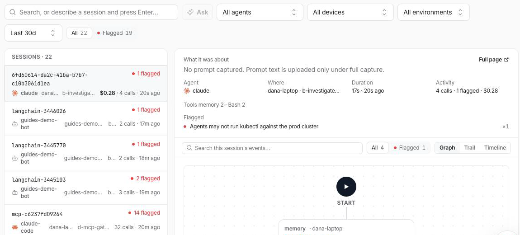Switch to the Timeline view tab
The image size is (520, 235).
pyautogui.click(x=495, y=148)
